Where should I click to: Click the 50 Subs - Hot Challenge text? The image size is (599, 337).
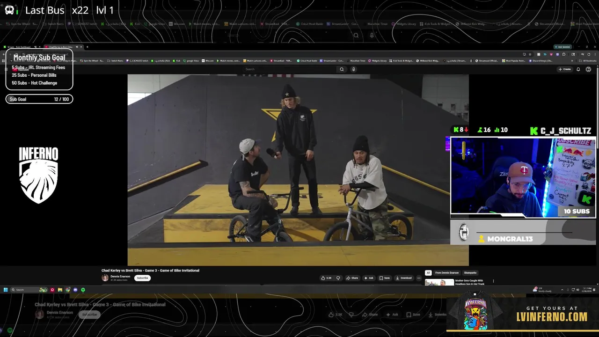[x=35, y=83]
